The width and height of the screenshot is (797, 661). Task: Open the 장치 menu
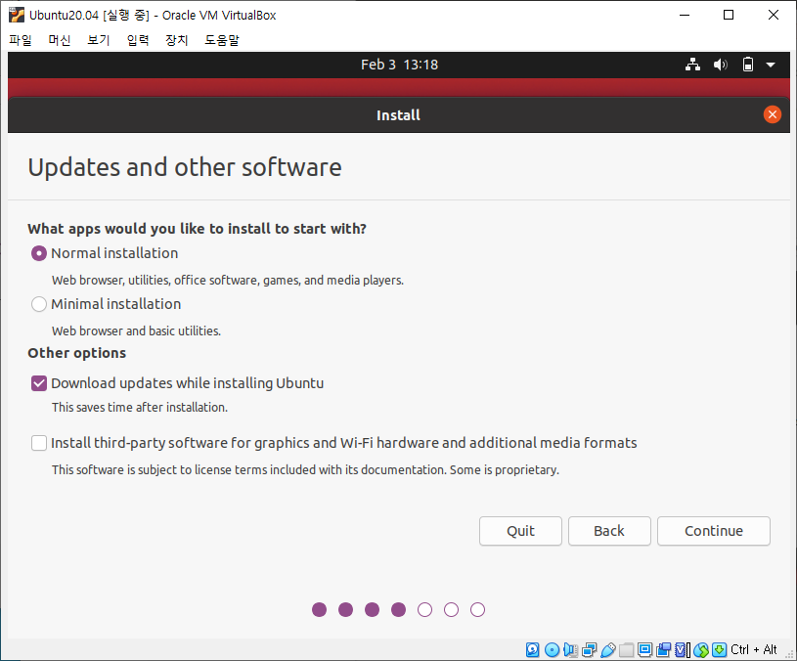[x=177, y=40]
